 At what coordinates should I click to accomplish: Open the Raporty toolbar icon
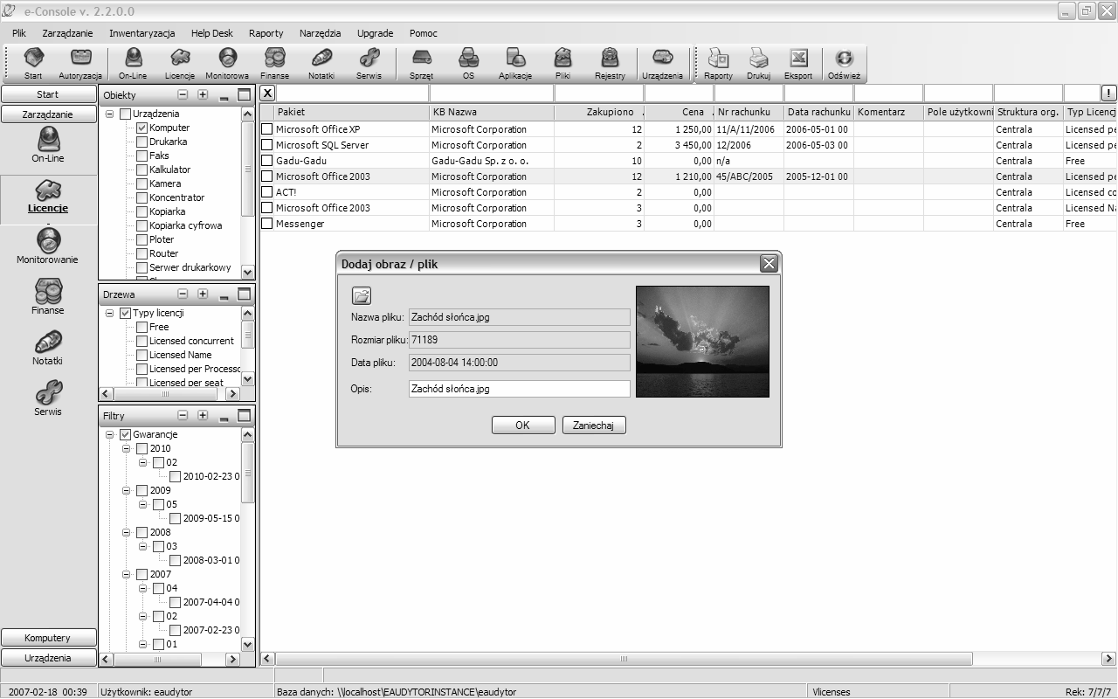pos(718,64)
